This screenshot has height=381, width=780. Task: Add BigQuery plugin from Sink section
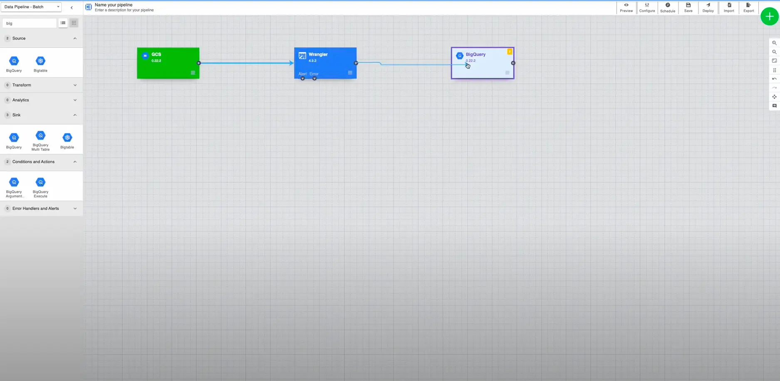(14, 140)
